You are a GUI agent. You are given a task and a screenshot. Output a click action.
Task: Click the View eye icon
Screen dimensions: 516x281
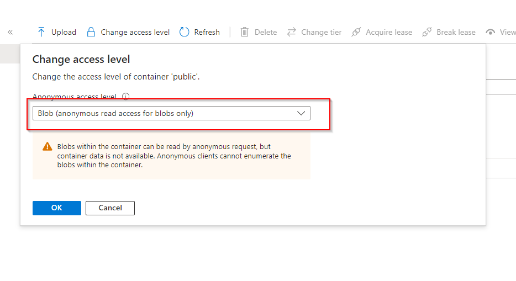pos(490,32)
